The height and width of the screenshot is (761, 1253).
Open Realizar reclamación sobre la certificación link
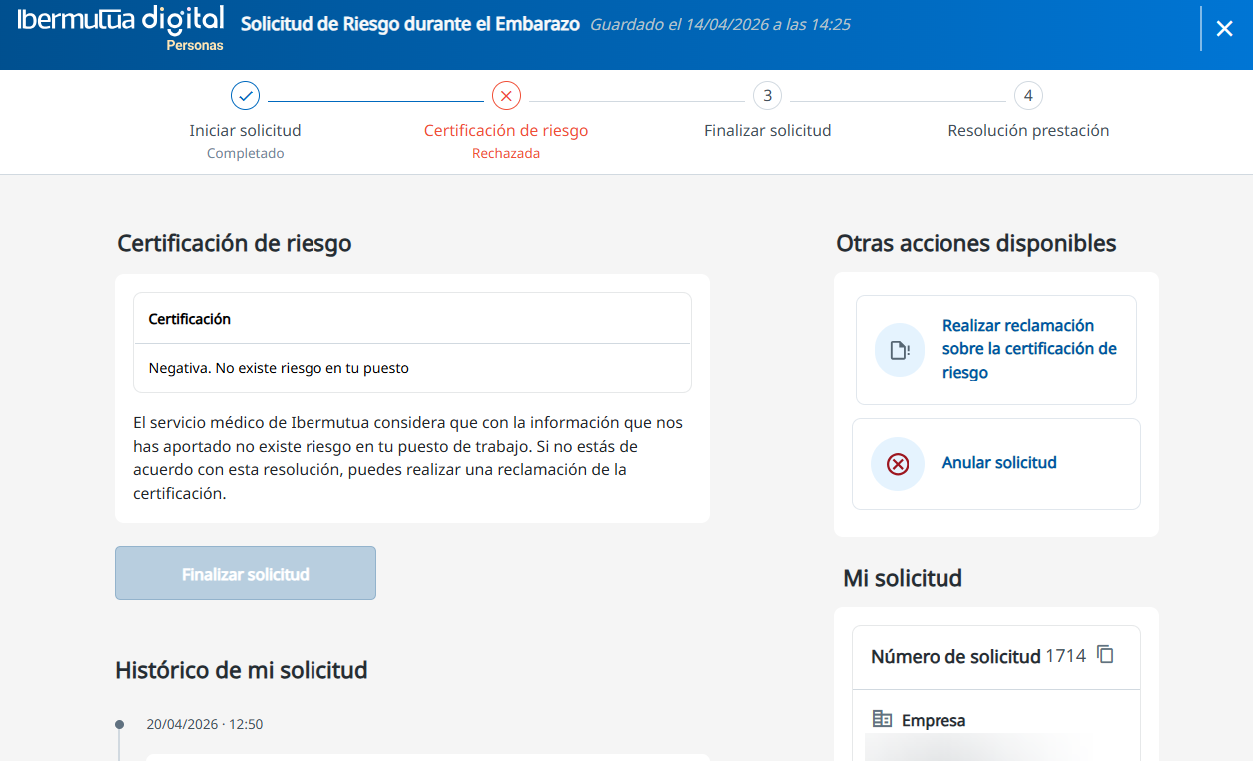click(1028, 349)
